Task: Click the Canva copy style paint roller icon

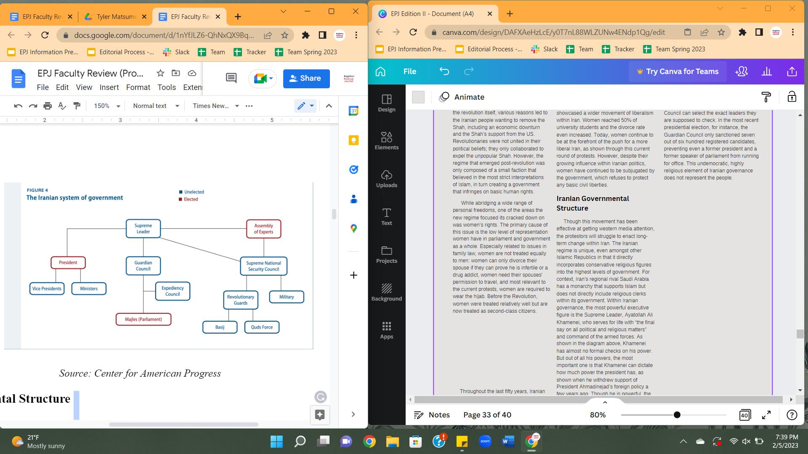Action: [x=766, y=97]
